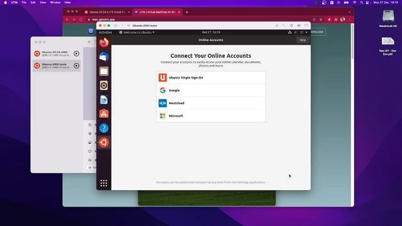Screen dimensions: 402x226
Task: Reload the browser page
Action: click(81, 19)
